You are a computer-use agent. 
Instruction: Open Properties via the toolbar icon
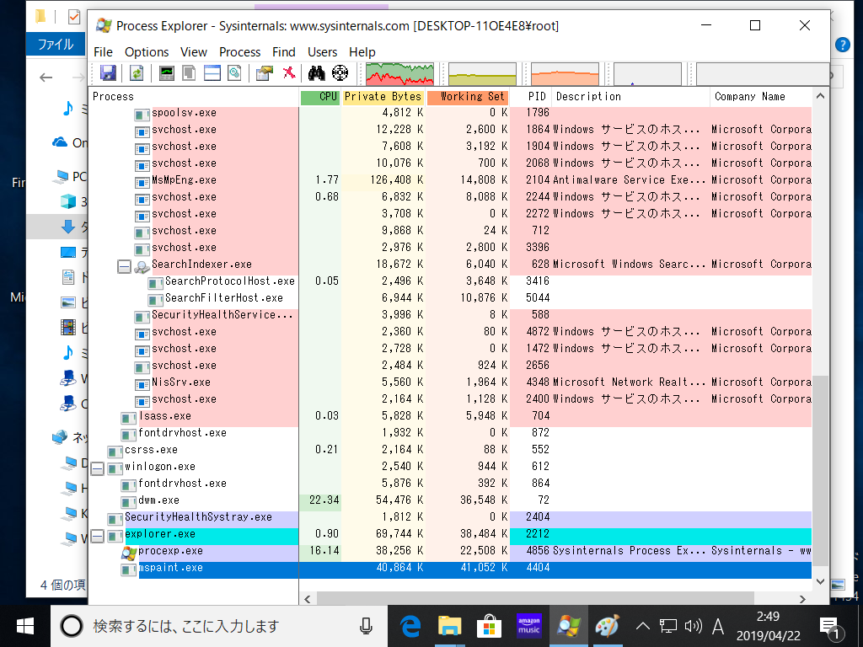pyautogui.click(x=264, y=72)
